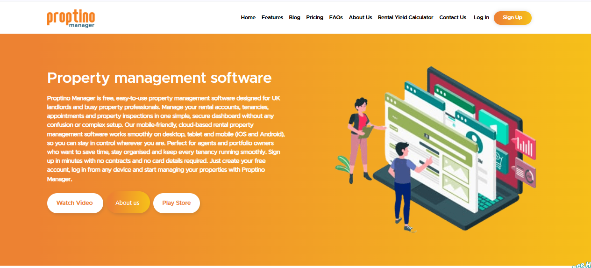Click the Contact Us navigation link

click(453, 18)
